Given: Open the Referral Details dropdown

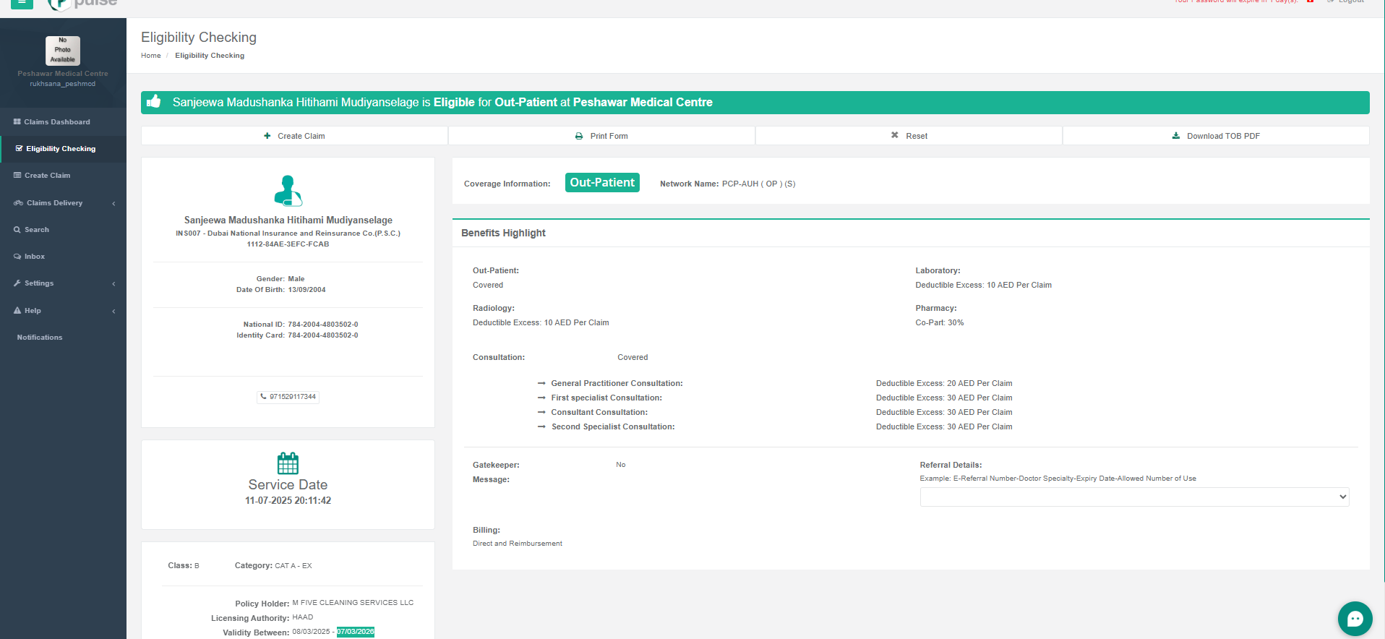Looking at the screenshot, I should (1133, 497).
